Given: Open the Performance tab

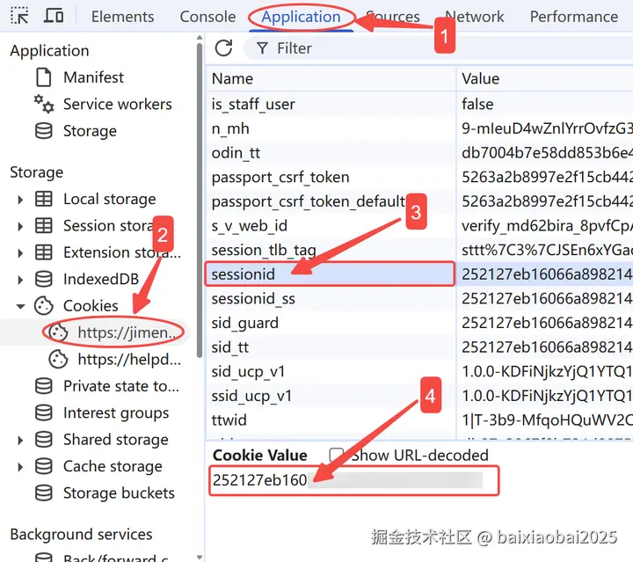Looking at the screenshot, I should click(573, 17).
